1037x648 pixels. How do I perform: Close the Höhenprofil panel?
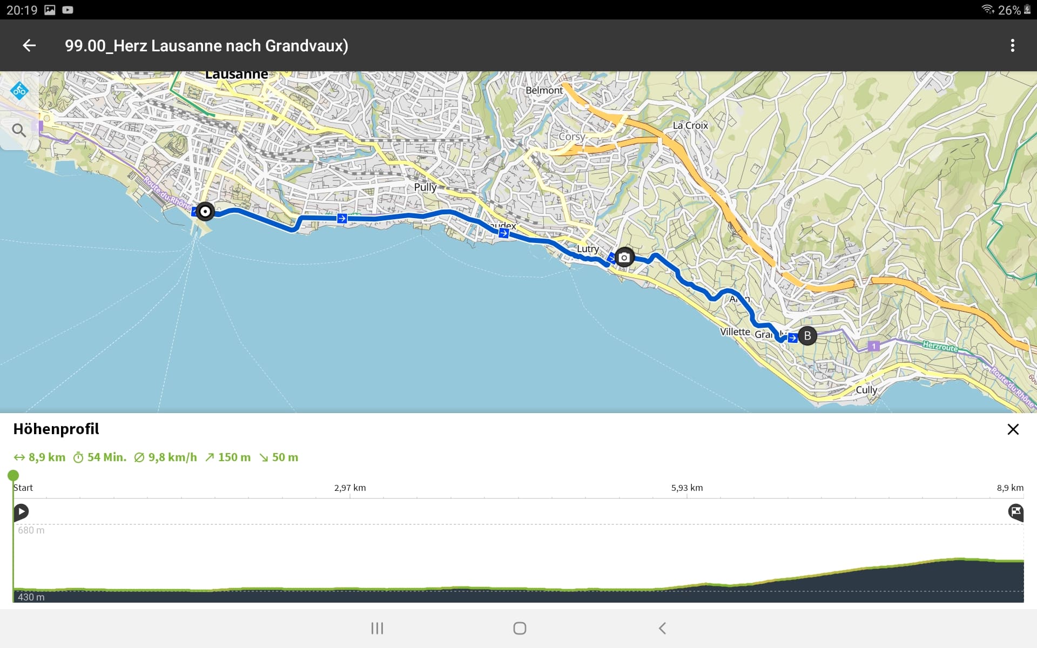(x=1013, y=429)
